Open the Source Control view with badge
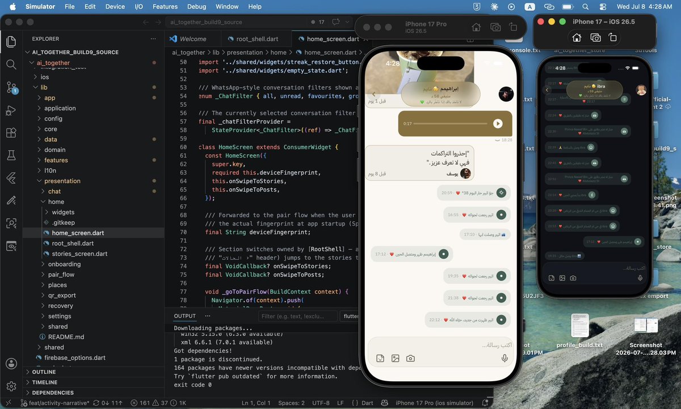Viewport: 681px width, 409px height. (11, 87)
